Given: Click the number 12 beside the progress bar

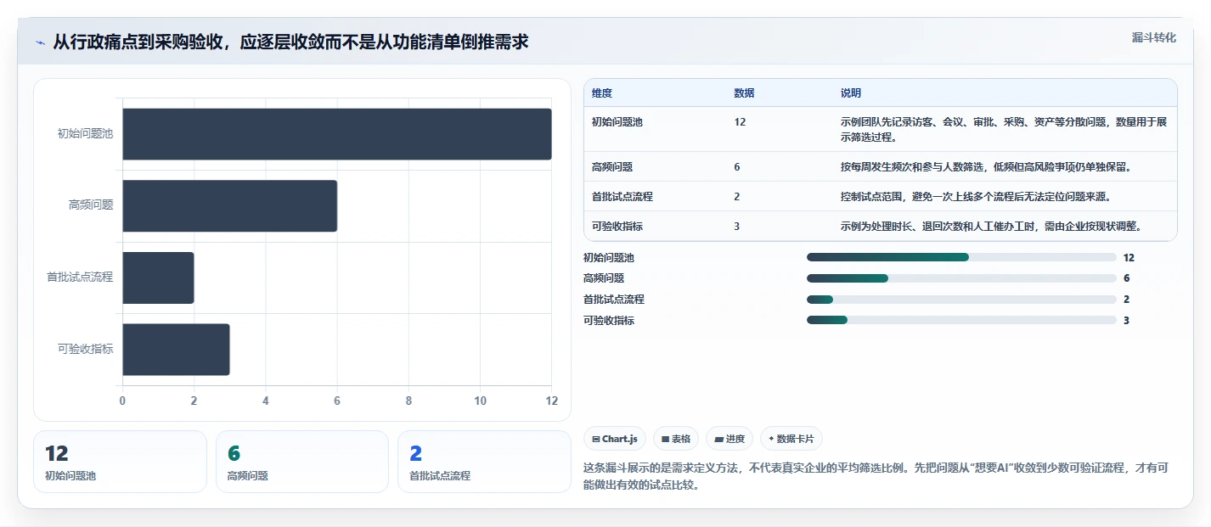Looking at the screenshot, I should point(1129,257).
